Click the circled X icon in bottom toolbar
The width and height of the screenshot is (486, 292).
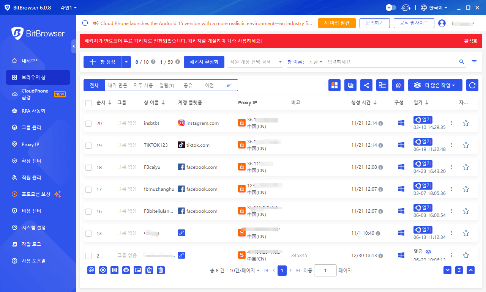tap(103, 270)
